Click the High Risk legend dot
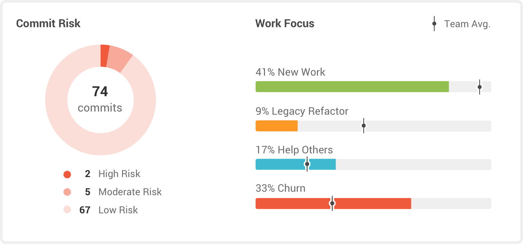 [x=67, y=174]
